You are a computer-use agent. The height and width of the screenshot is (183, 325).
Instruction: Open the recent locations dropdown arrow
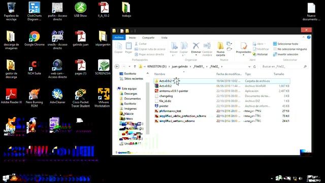click(x=129, y=67)
